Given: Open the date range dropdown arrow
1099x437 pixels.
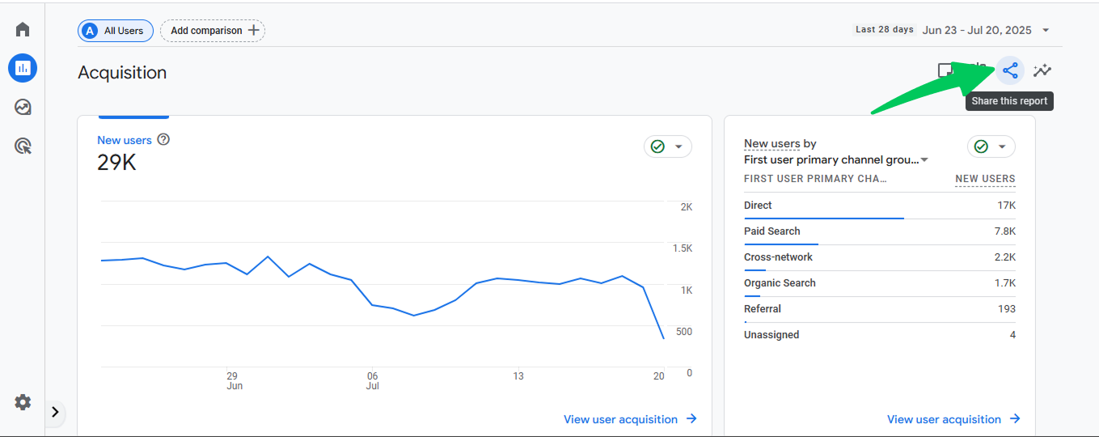Looking at the screenshot, I should coord(1046,31).
